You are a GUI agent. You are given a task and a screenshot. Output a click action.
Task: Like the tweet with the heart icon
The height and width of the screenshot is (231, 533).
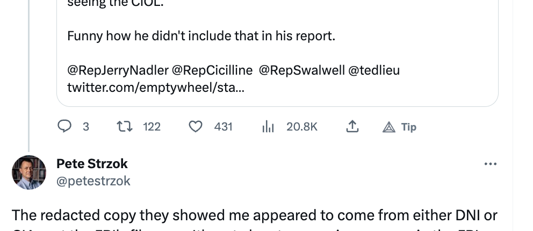pyautogui.click(x=196, y=127)
